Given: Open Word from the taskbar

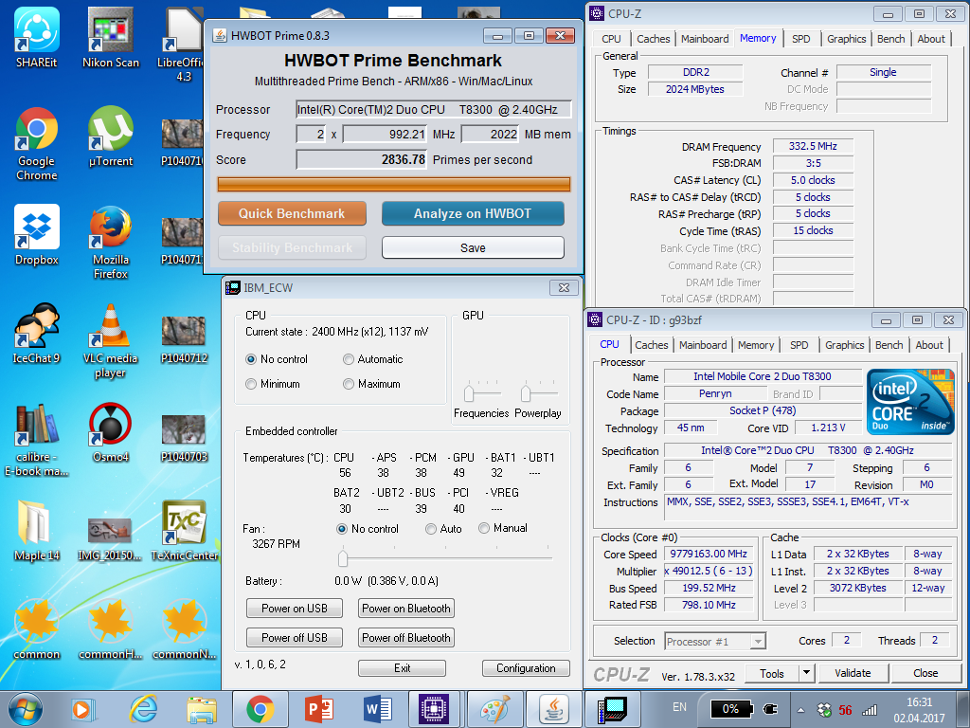Looking at the screenshot, I should coord(378,709).
